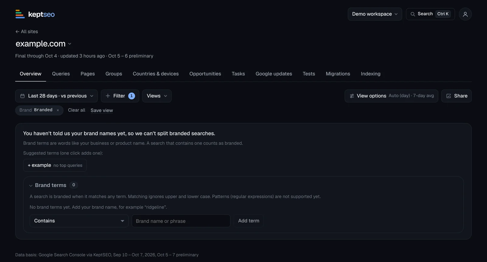Screen dimensions: 487x262
Task: Focus the Brand name or phrase field
Action: [181, 221]
